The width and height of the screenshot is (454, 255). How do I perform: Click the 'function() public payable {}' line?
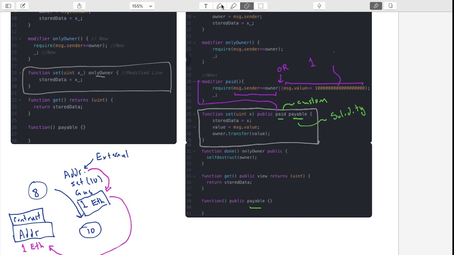pos(237,201)
